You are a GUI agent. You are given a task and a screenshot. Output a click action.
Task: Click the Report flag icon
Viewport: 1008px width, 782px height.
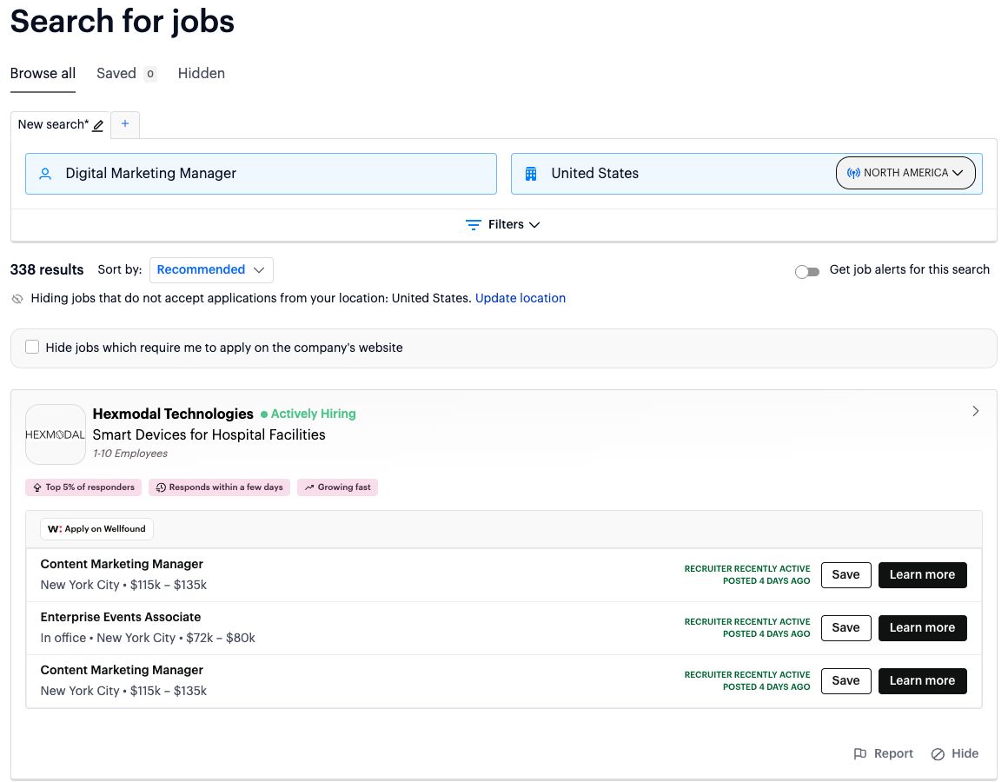click(x=859, y=753)
